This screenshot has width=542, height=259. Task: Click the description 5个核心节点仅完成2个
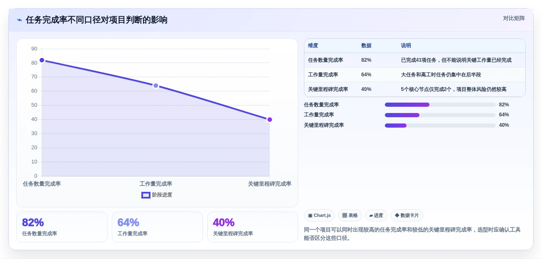pyautogui.click(x=454, y=89)
